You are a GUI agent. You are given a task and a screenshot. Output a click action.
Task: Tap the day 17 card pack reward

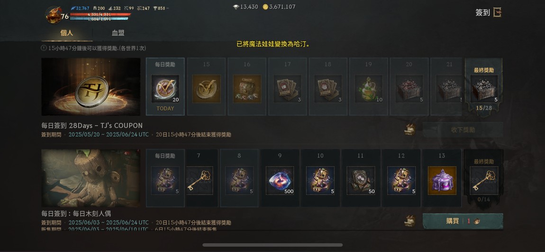[x=288, y=89]
